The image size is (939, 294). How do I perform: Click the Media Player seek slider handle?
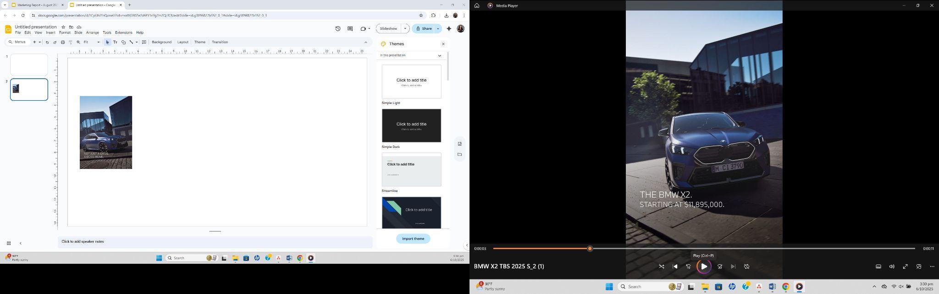(590, 249)
